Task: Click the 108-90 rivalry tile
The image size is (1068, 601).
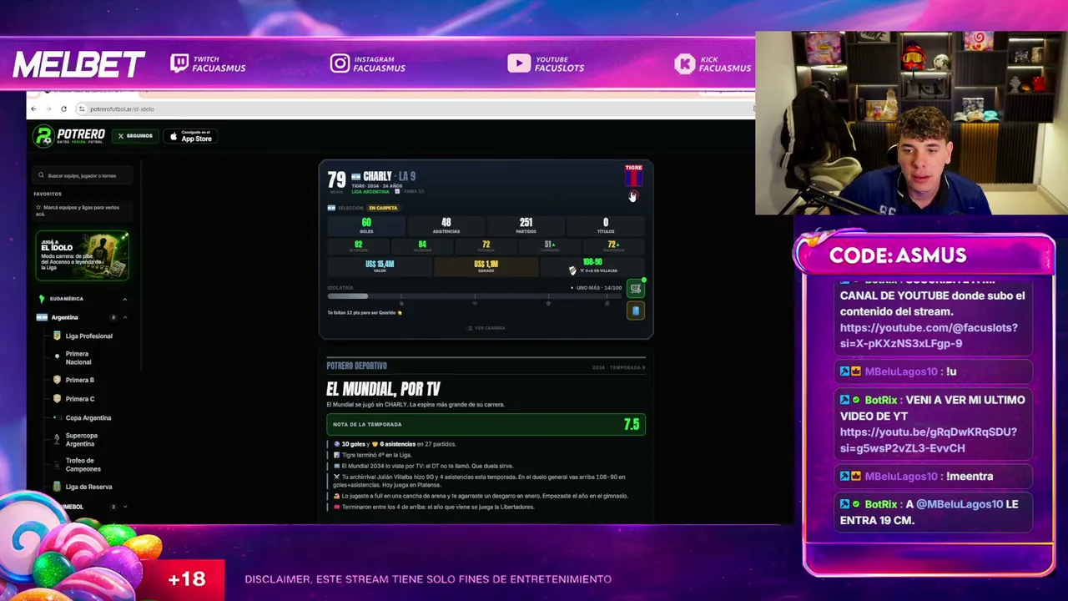Action: coord(592,266)
